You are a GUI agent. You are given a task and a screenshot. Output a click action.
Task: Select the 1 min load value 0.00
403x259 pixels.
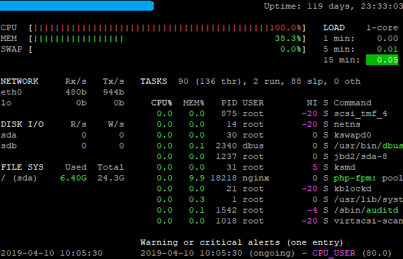point(388,38)
